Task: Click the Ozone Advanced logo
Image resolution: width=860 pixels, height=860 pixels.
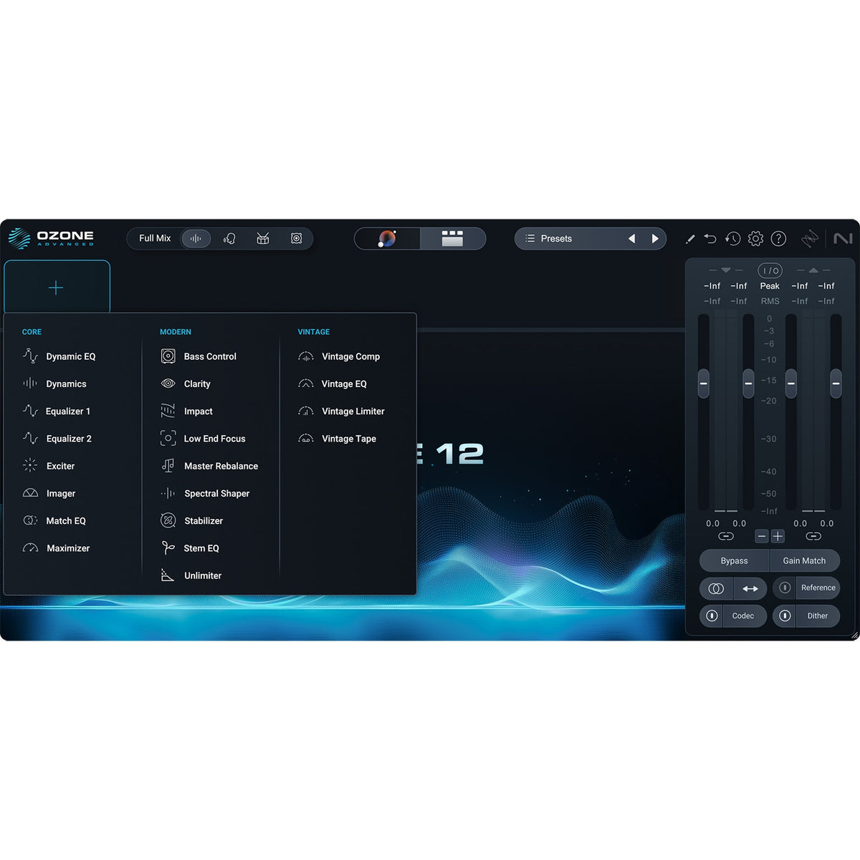Action: (x=52, y=238)
